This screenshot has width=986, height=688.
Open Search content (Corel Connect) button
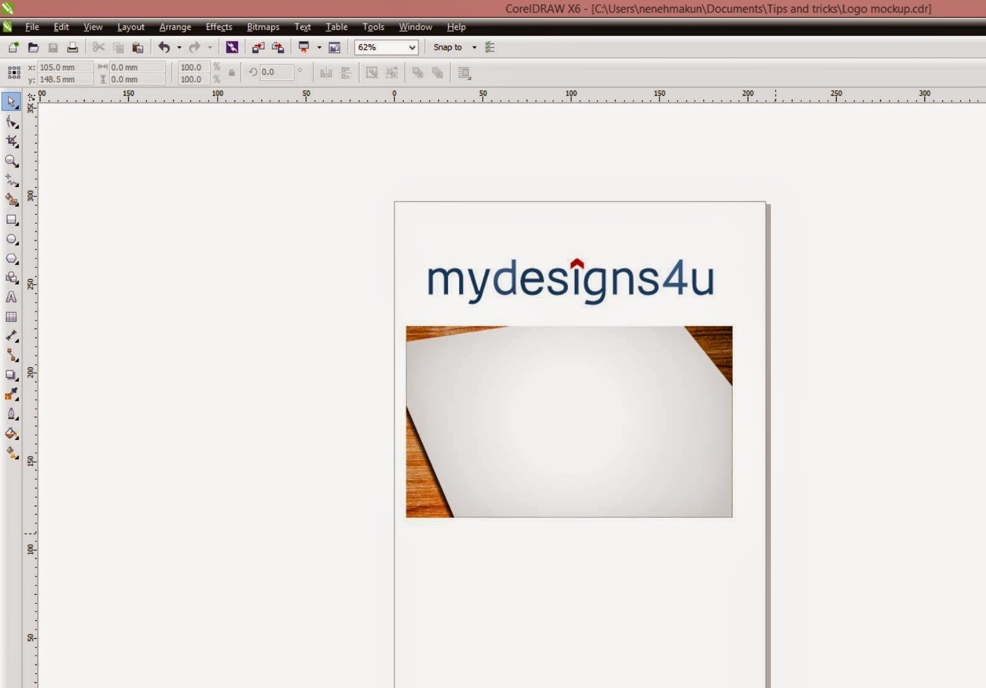232,47
